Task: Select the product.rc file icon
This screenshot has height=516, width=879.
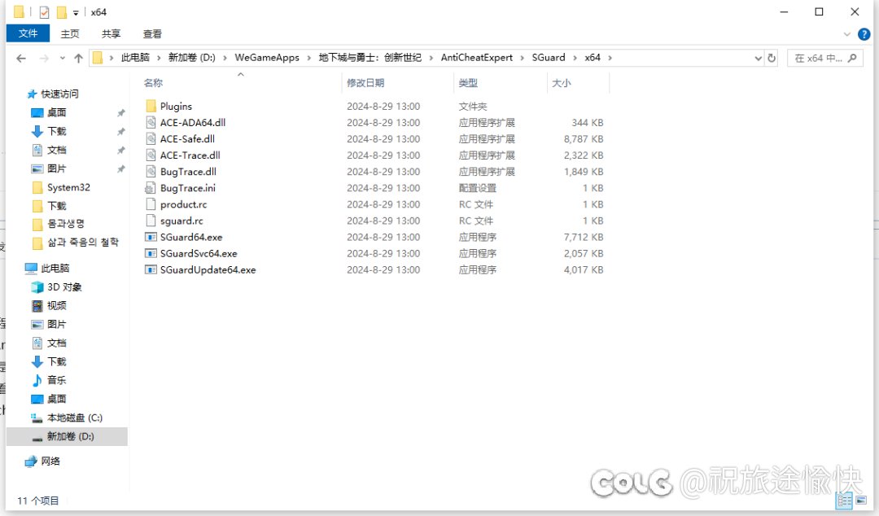Action: [x=151, y=204]
